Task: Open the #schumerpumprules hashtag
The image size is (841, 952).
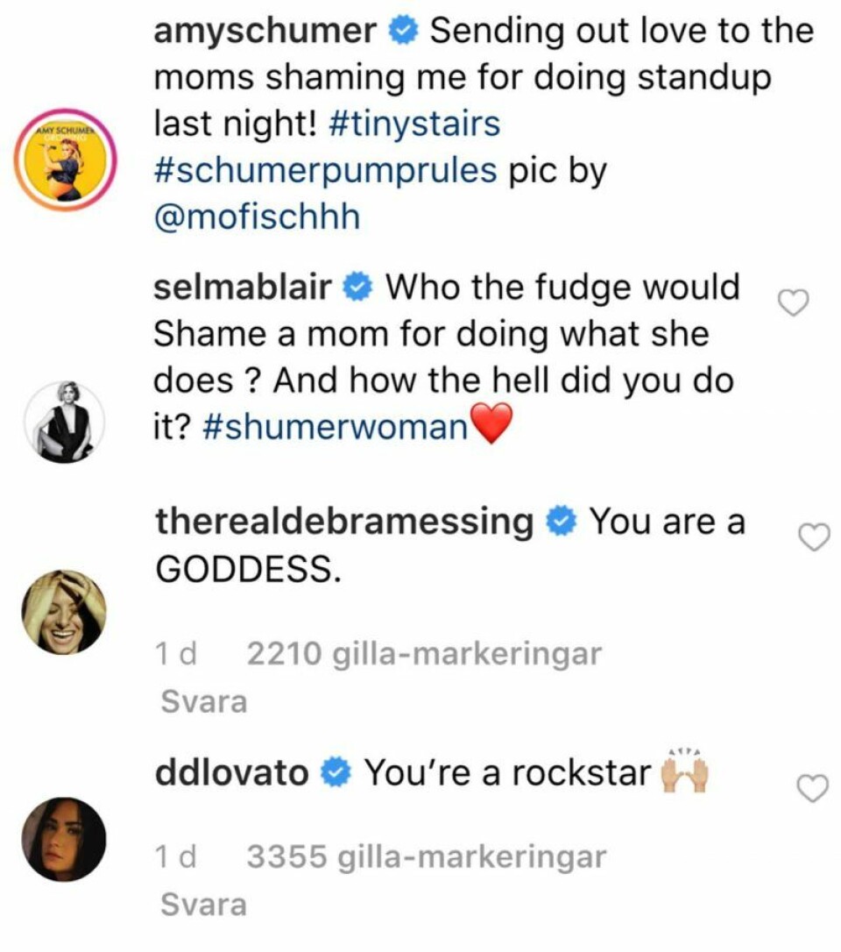Action: tap(326, 170)
